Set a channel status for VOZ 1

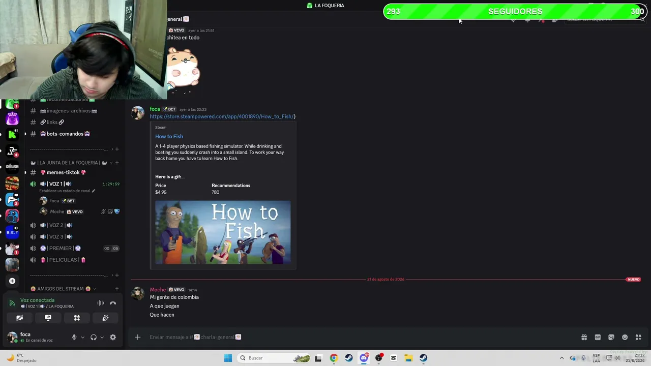[x=67, y=191]
